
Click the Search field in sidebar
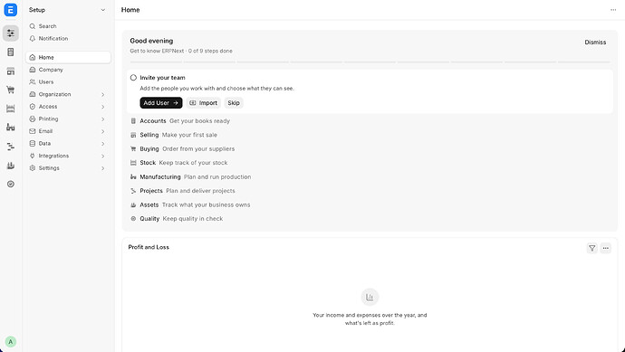pos(68,26)
